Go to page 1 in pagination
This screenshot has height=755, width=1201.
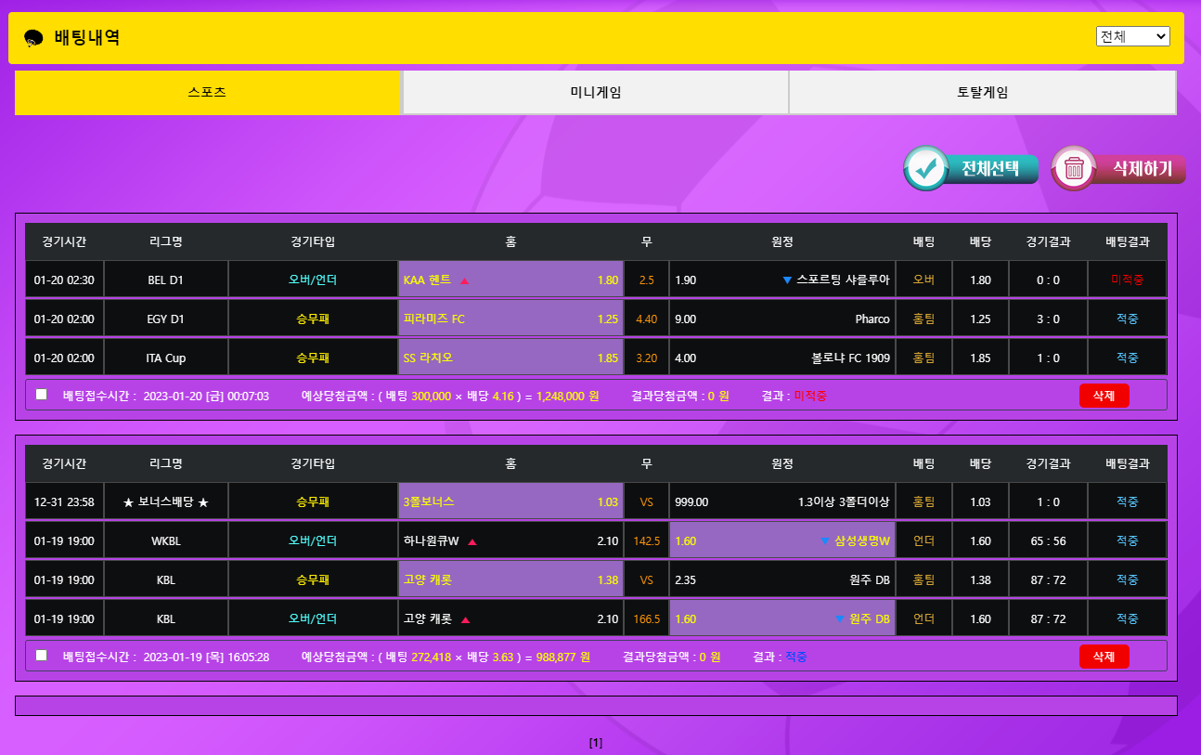click(x=596, y=743)
